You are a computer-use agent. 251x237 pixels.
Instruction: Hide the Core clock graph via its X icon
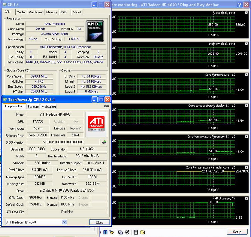pyautogui.click(x=247, y=13)
